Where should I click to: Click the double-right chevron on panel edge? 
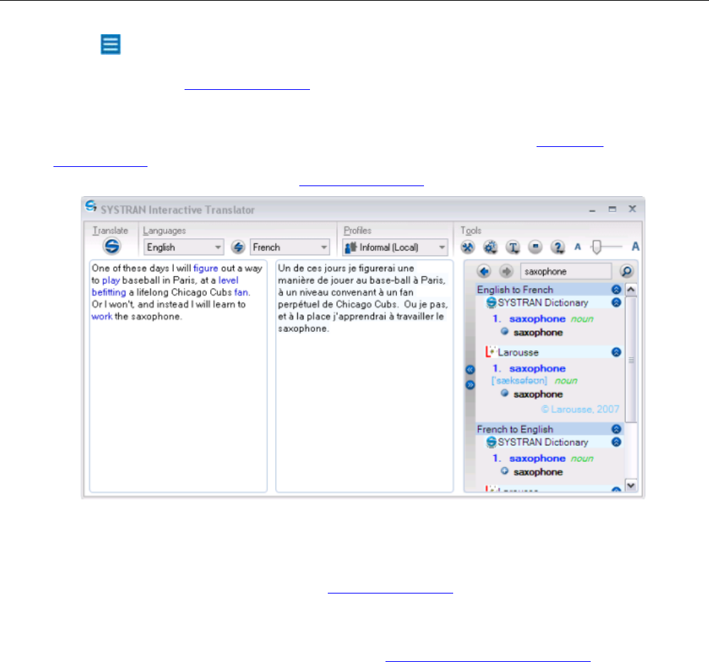470,385
